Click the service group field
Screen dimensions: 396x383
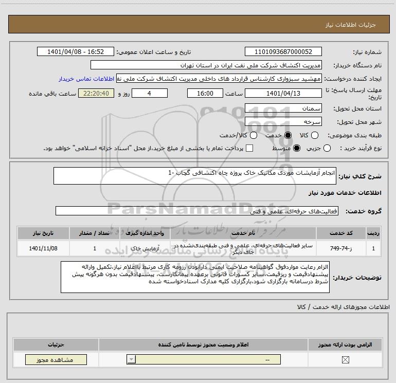pyautogui.click(x=197, y=211)
